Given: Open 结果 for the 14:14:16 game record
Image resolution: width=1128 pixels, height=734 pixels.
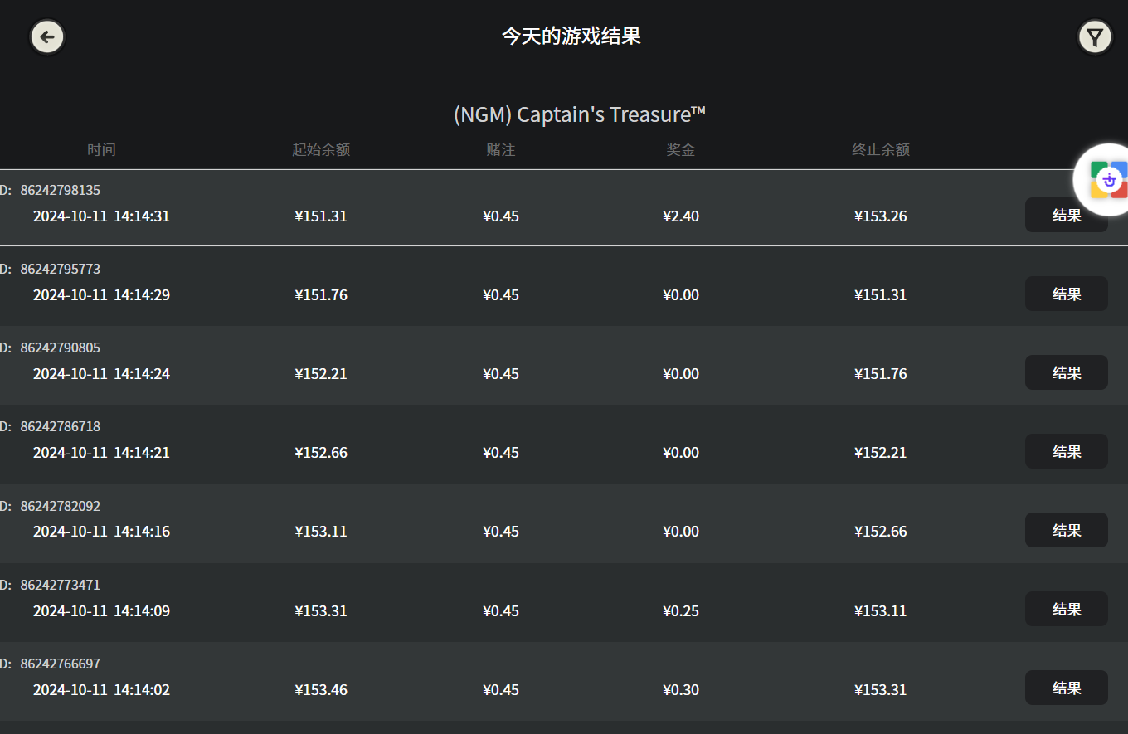Looking at the screenshot, I should click(1066, 530).
